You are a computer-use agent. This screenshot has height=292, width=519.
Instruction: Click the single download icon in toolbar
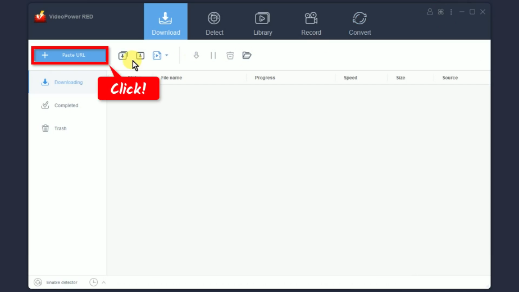140,56
